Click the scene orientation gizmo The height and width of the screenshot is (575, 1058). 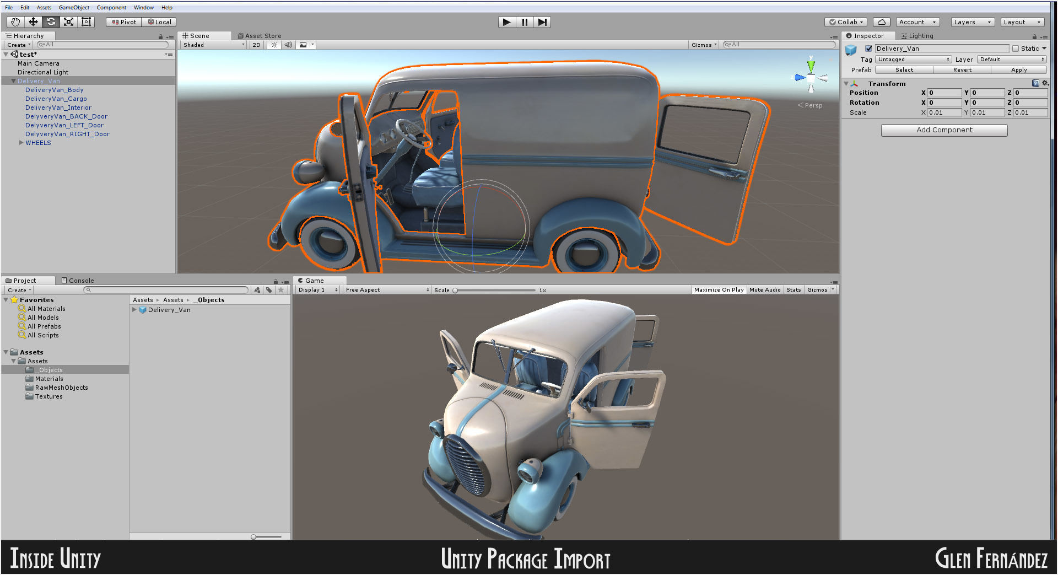coord(811,77)
